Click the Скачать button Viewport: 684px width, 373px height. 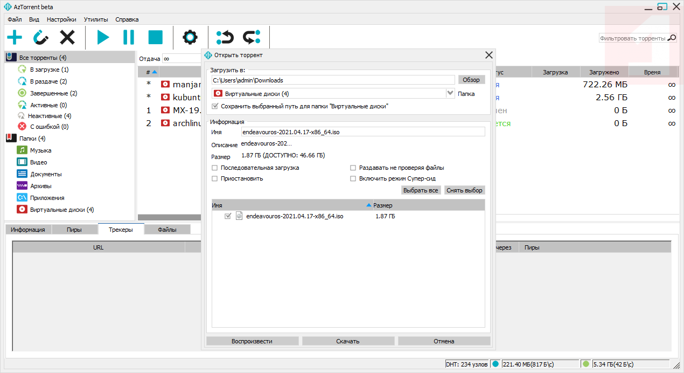[x=348, y=341]
